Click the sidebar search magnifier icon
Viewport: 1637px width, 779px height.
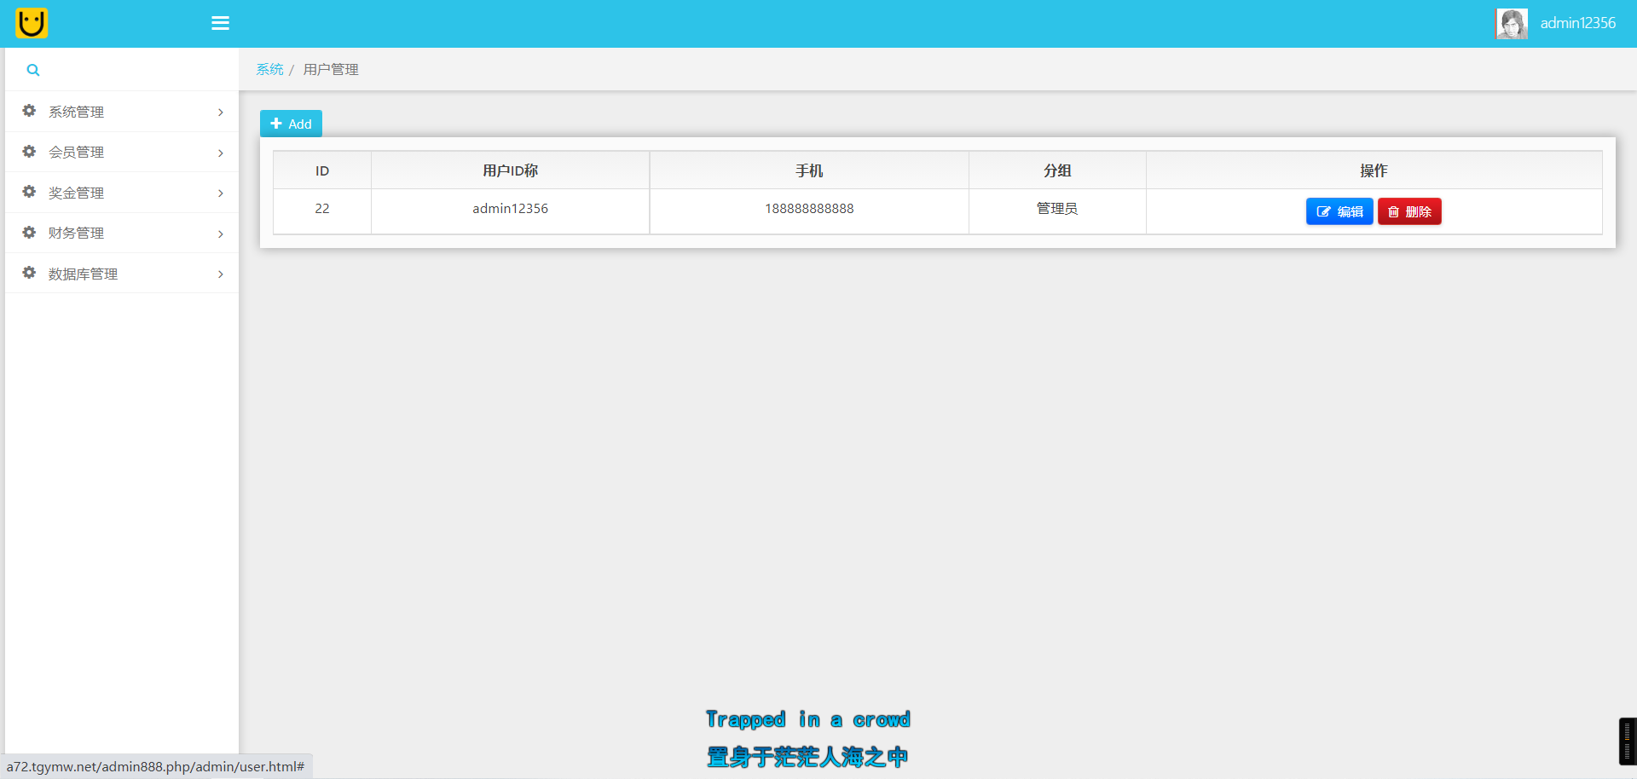click(33, 70)
